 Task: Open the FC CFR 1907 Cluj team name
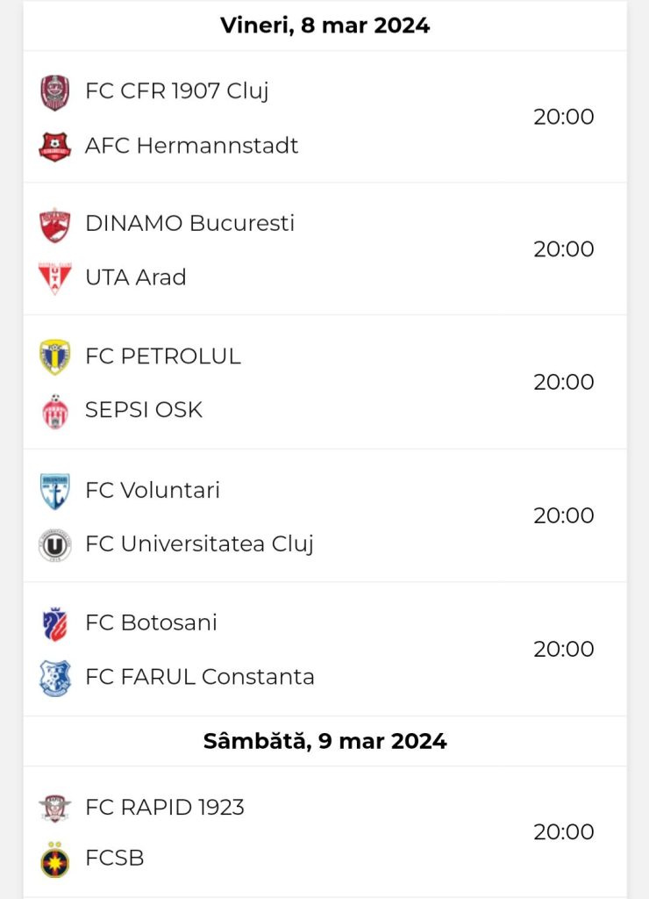pos(176,90)
